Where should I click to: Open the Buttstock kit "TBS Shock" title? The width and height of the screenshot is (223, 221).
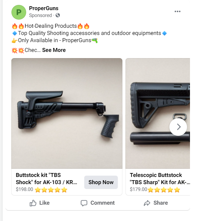(x=46, y=179)
